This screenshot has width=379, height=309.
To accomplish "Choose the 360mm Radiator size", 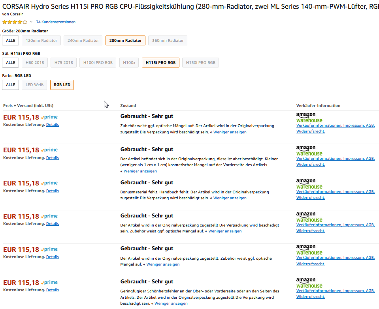I will pos(168,41).
